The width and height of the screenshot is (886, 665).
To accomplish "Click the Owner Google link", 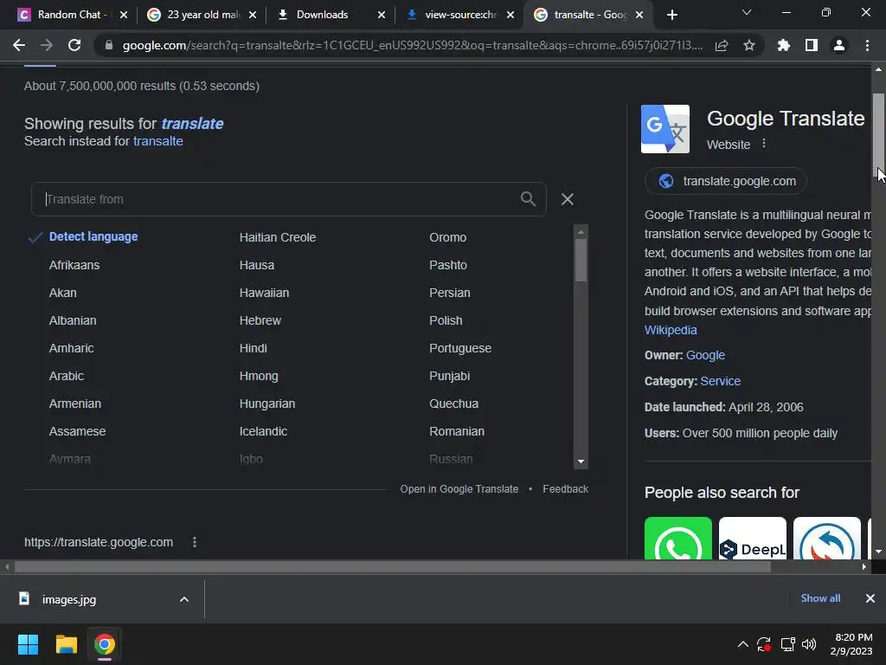I will coord(705,355).
